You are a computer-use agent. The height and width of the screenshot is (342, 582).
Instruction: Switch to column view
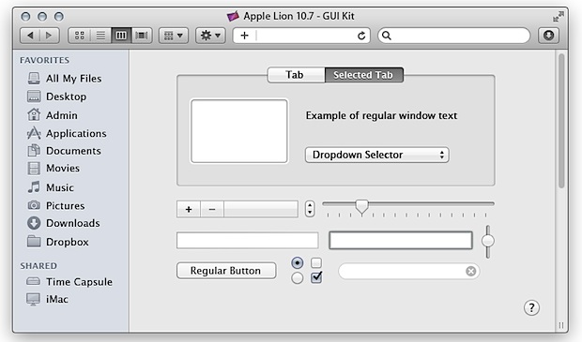(x=121, y=36)
